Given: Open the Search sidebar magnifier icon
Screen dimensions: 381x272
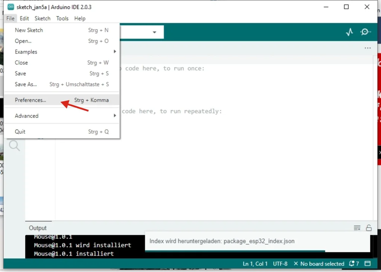Looking at the screenshot, I should click(x=15, y=146).
